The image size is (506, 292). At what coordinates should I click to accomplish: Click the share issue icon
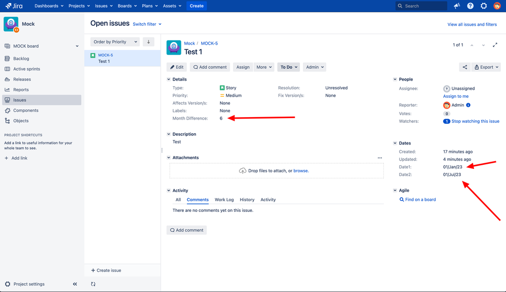point(464,67)
